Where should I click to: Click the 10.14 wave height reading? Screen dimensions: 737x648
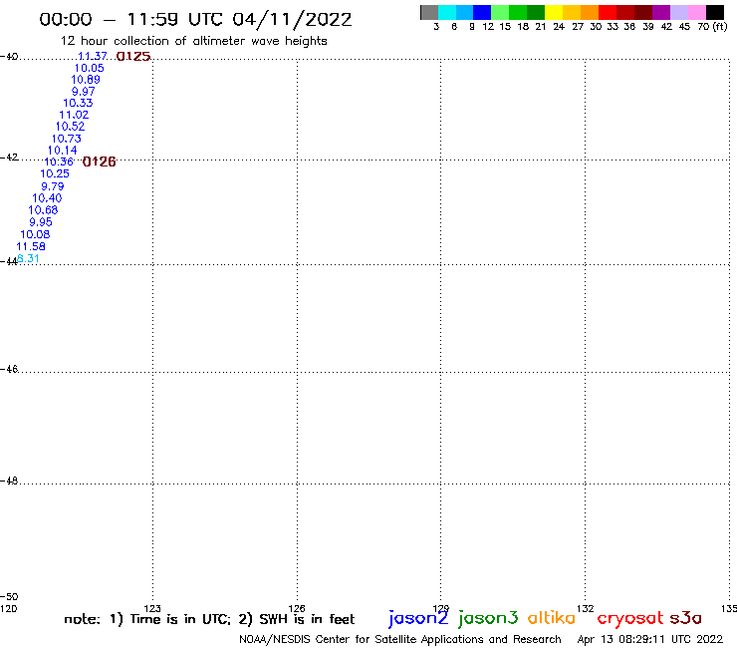point(62,151)
